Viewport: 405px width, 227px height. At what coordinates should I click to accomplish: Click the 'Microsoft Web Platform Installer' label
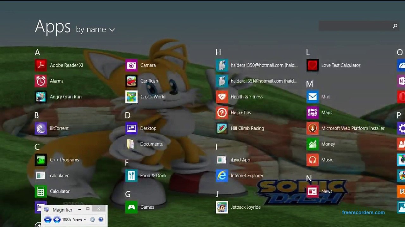[353, 128]
